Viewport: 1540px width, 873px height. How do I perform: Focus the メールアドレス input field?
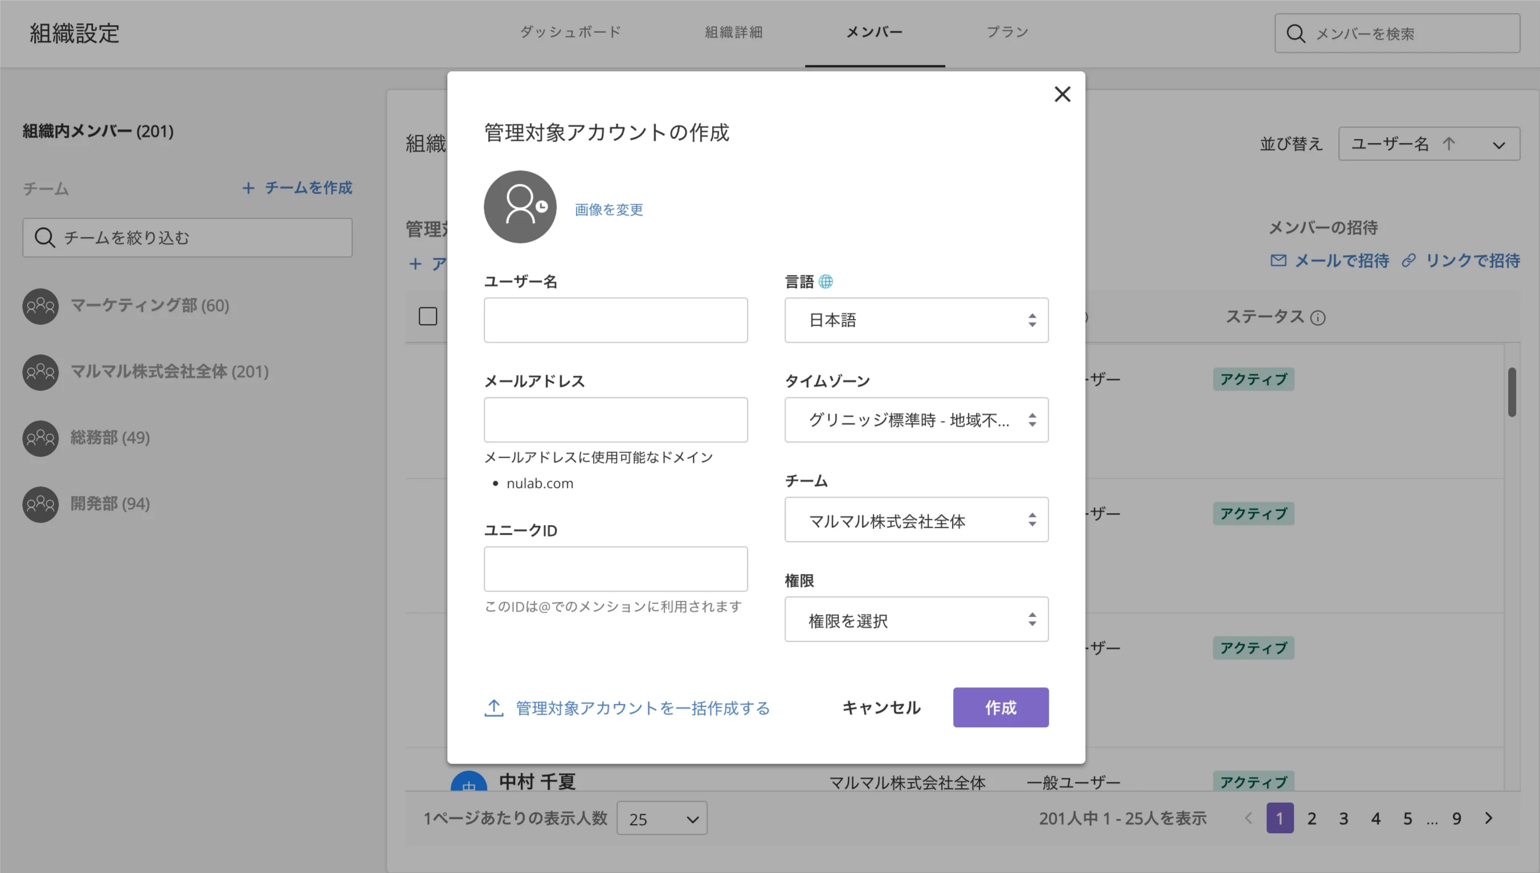pyautogui.click(x=616, y=420)
